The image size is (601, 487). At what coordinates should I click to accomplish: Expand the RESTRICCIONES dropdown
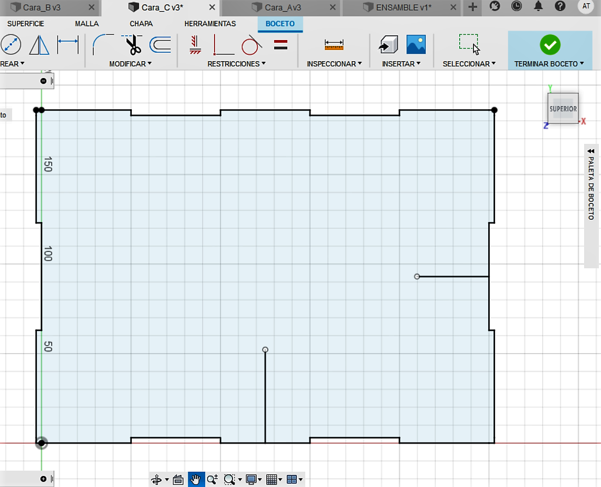(237, 64)
